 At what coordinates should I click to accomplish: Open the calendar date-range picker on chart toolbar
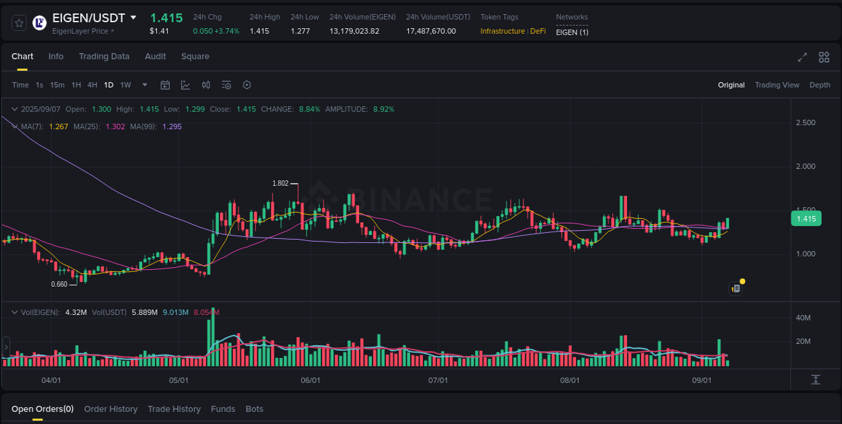pyautogui.click(x=165, y=85)
